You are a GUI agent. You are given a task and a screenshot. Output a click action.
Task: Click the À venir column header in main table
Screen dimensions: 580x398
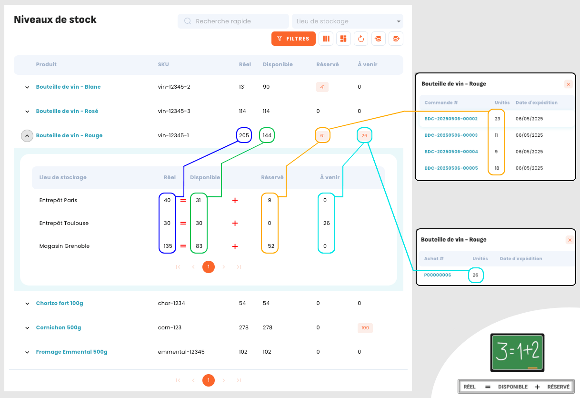pos(368,64)
